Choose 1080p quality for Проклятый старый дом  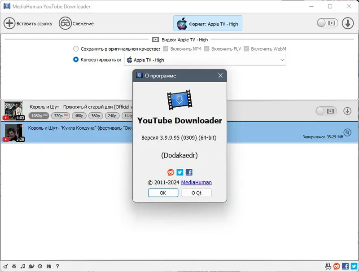39,116
